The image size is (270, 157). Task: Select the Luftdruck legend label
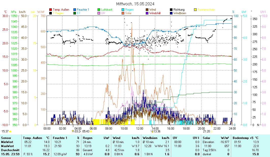pyautogui.click(x=107, y=10)
